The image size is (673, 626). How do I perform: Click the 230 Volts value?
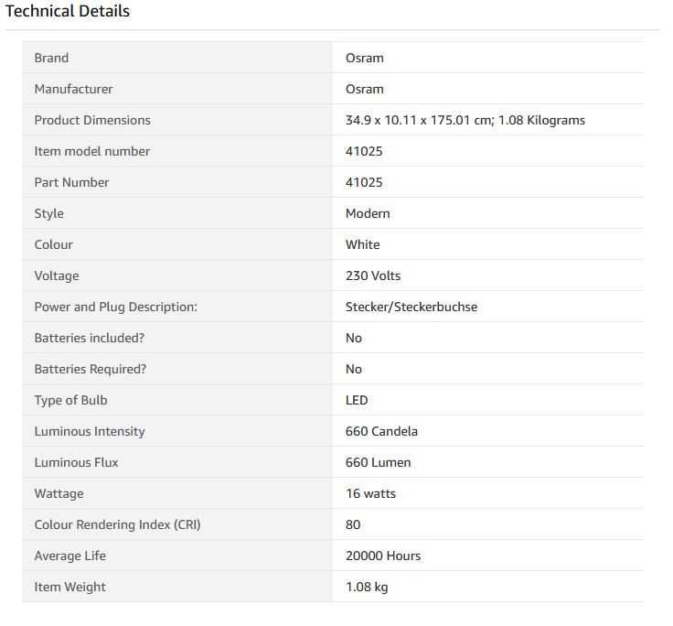pos(373,275)
